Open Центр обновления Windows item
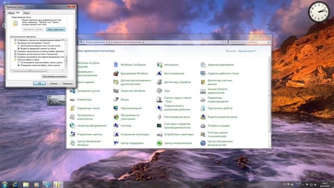The image size is (334, 188). pos(85,143)
